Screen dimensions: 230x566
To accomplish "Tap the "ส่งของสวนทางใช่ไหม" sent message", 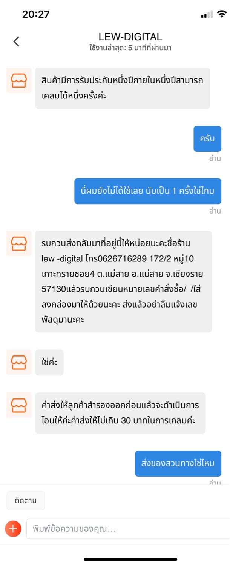I will click(x=178, y=463).
